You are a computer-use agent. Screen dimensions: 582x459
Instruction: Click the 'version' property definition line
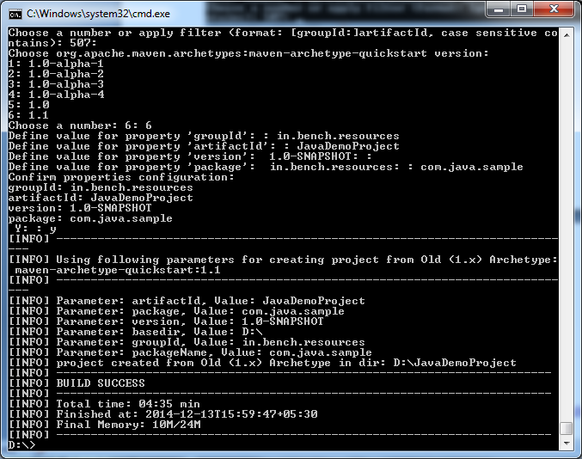(190, 156)
